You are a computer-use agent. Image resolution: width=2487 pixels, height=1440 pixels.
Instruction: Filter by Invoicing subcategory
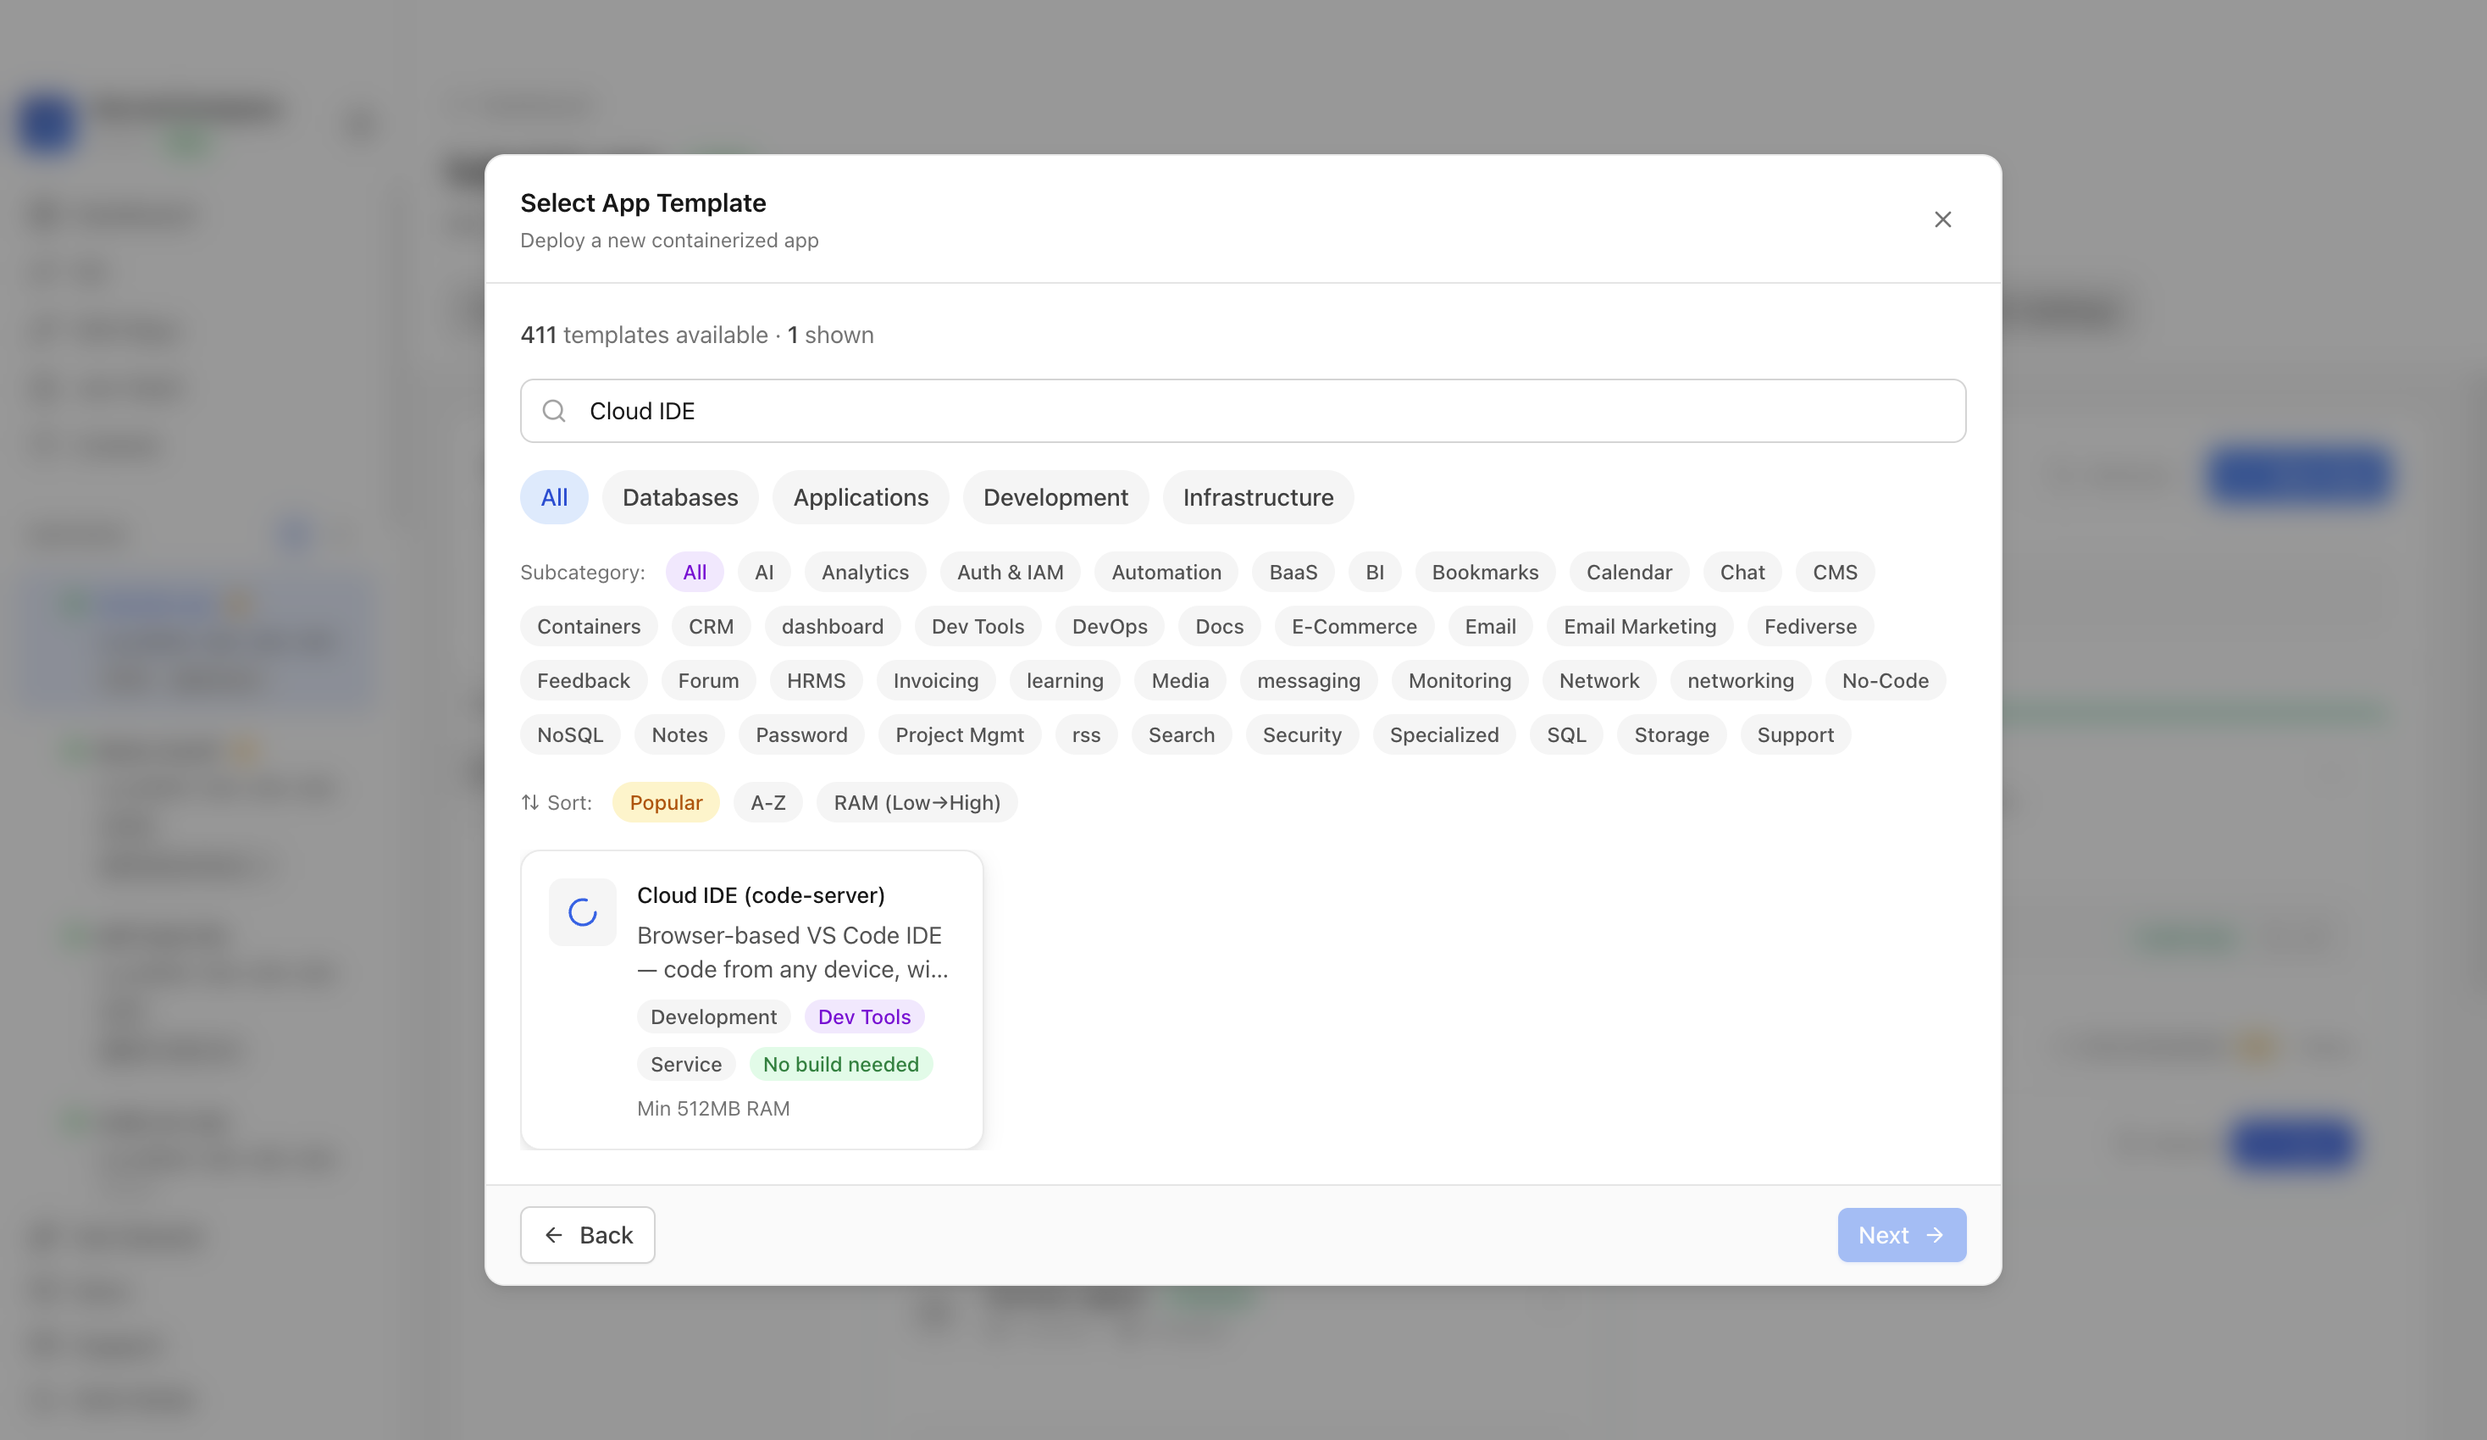point(935,681)
